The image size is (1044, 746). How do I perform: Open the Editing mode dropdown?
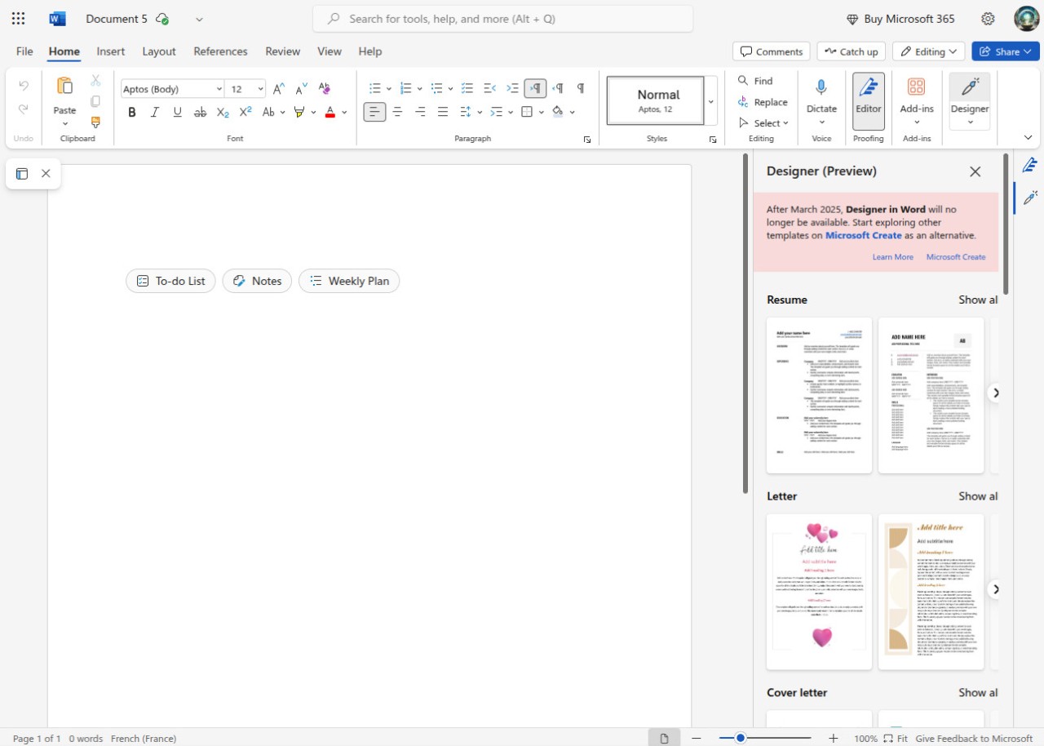point(928,51)
